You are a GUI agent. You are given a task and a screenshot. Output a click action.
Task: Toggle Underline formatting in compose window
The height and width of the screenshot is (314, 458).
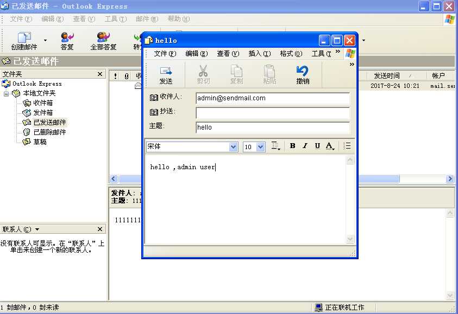[x=317, y=146]
